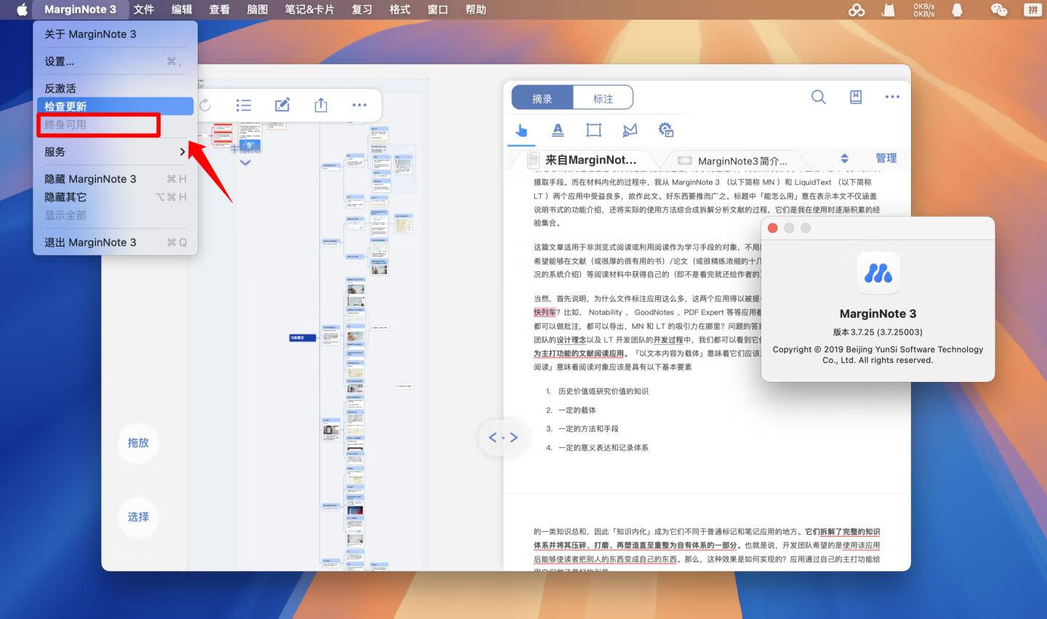Click the mind map edit note icon
This screenshot has height=619, width=1047.
click(x=282, y=105)
